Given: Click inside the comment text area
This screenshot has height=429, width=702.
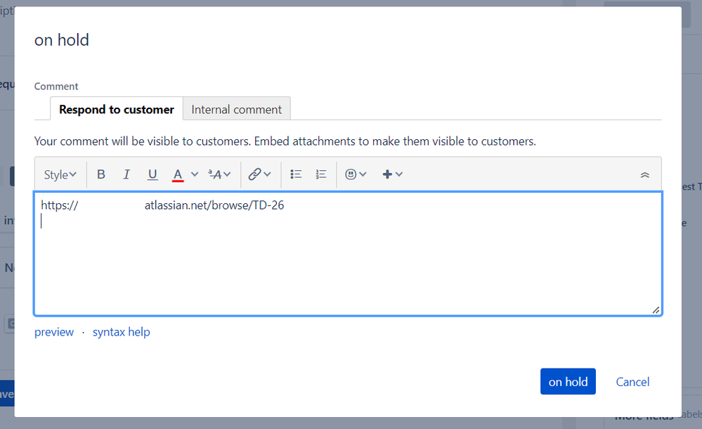Looking at the screenshot, I should coord(347,267).
